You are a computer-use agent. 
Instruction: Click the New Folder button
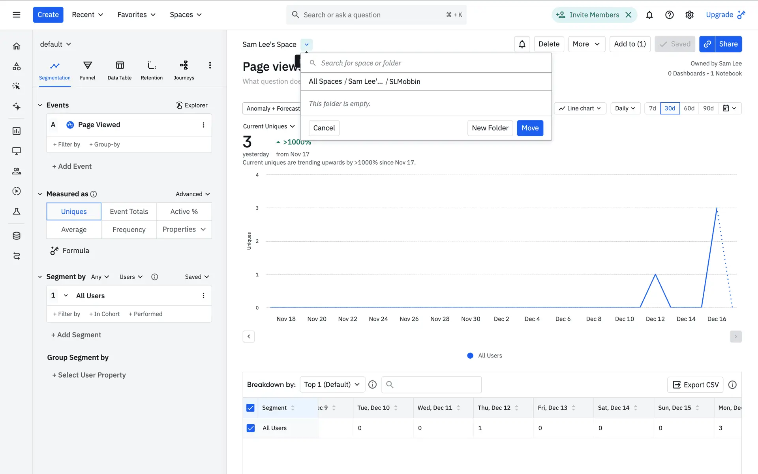point(490,128)
